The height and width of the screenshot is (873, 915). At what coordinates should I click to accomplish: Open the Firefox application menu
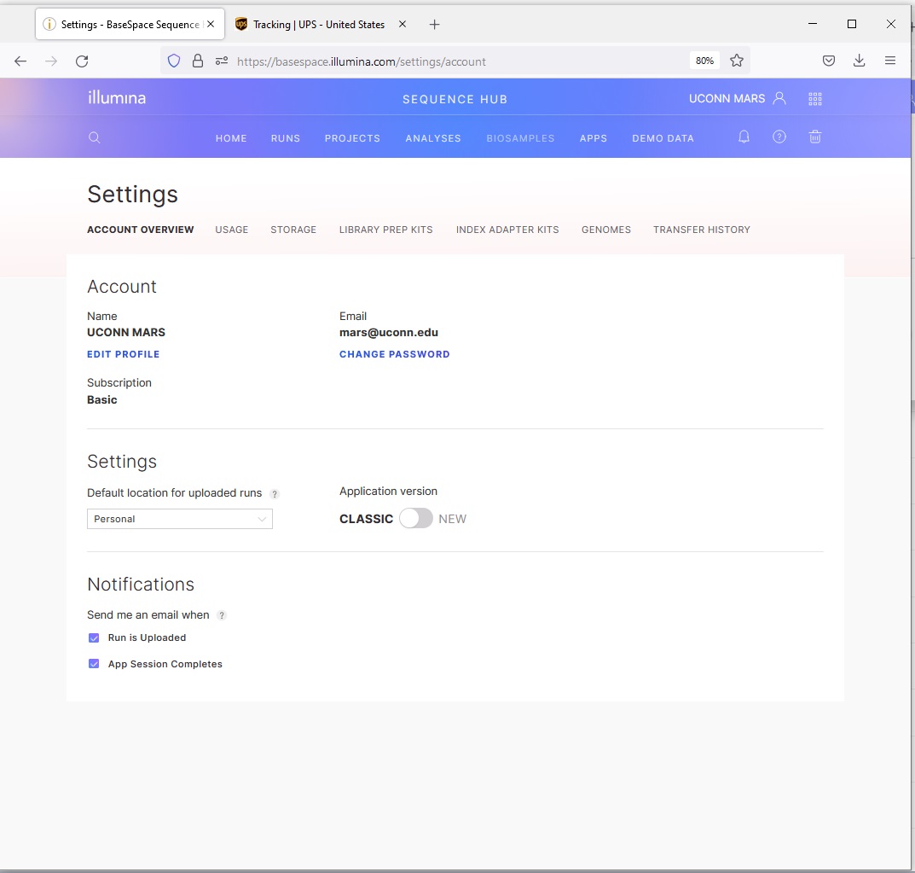coord(890,61)
